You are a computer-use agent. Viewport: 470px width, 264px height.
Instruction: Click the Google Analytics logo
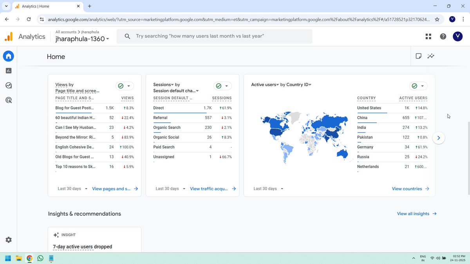[9, 36]
